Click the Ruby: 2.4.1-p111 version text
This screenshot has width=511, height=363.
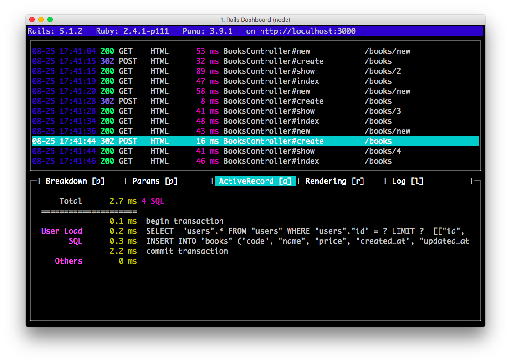pyautogui.click(x=133, y=31)
